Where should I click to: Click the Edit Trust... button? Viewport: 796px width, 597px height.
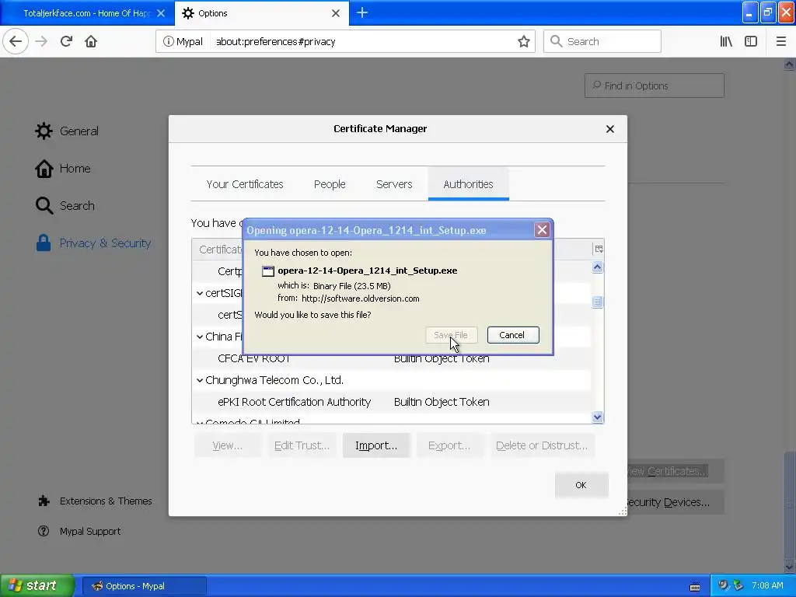tap(302, 445)
